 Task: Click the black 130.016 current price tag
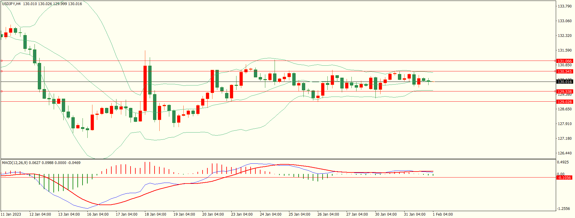coord(564,82)
